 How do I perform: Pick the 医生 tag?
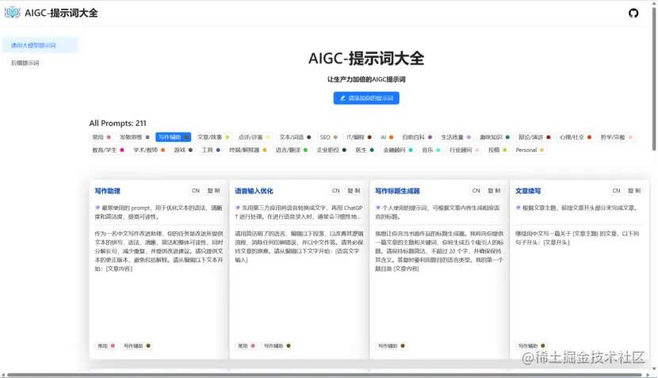point(364,150)
